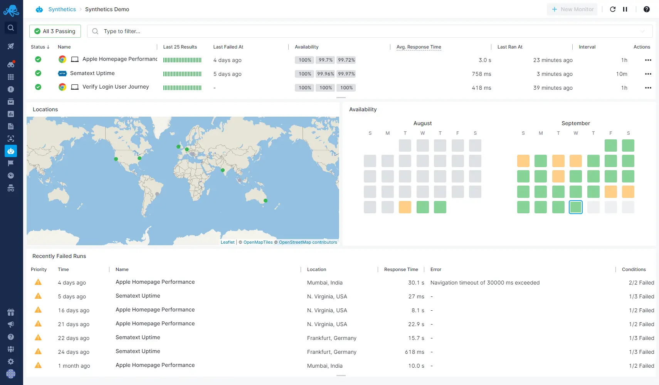Click the New Monitor button
Image resolution: width=659 pixels, height=385 pixels.
[x=572, y=9]
